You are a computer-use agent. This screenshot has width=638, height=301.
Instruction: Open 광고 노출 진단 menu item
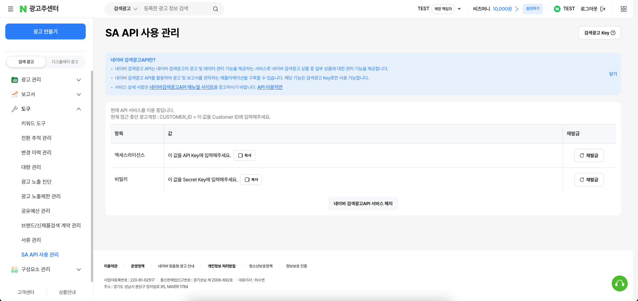coord(36,182)
